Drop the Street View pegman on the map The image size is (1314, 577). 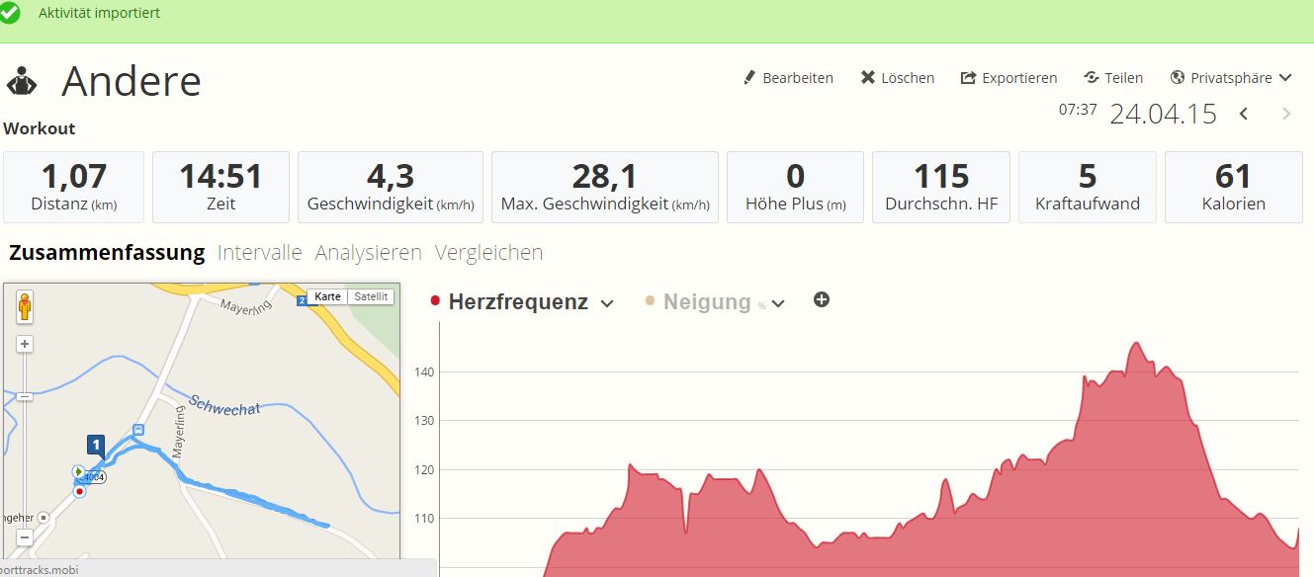(x=25, y=307)
